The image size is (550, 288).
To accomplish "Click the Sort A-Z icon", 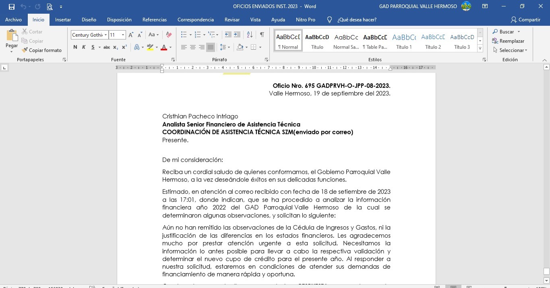I will pos(250,35).
